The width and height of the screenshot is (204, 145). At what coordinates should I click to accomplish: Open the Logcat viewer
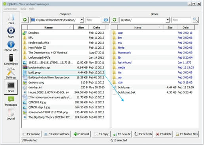tap(11, 114)
